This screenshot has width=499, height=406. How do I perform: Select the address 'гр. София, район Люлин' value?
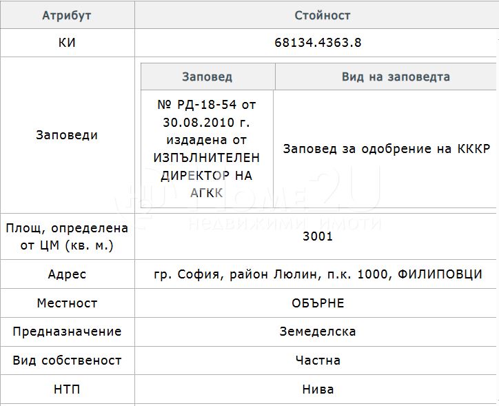pos(318,274)
